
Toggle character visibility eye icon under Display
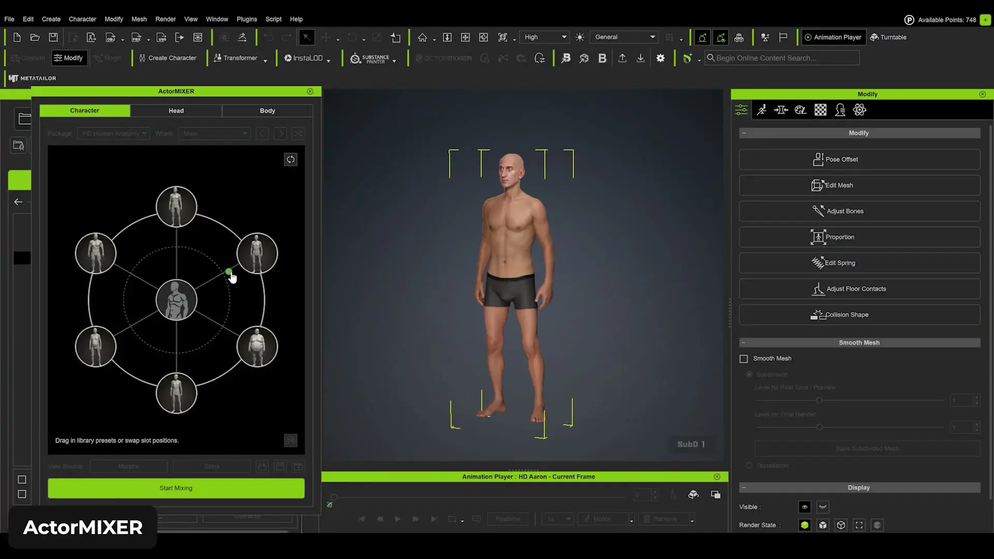pos(805,507)
